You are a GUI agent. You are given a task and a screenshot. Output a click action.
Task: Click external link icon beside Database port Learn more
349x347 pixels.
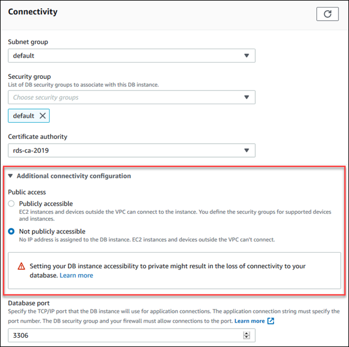271,321
